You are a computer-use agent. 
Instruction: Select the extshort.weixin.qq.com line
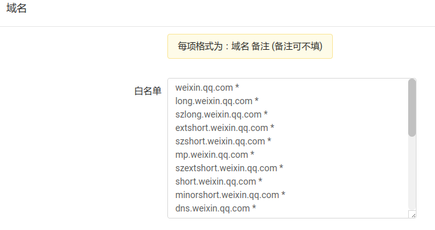coord(225,128)
